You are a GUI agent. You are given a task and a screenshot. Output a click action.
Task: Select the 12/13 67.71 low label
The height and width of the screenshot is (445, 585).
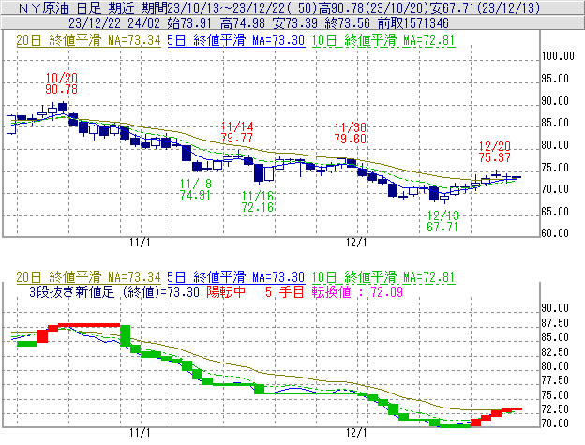pyautogui.click(x=442, y=221)
